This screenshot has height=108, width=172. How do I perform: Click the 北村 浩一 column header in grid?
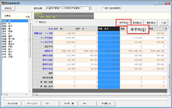(x=64, y=29)
